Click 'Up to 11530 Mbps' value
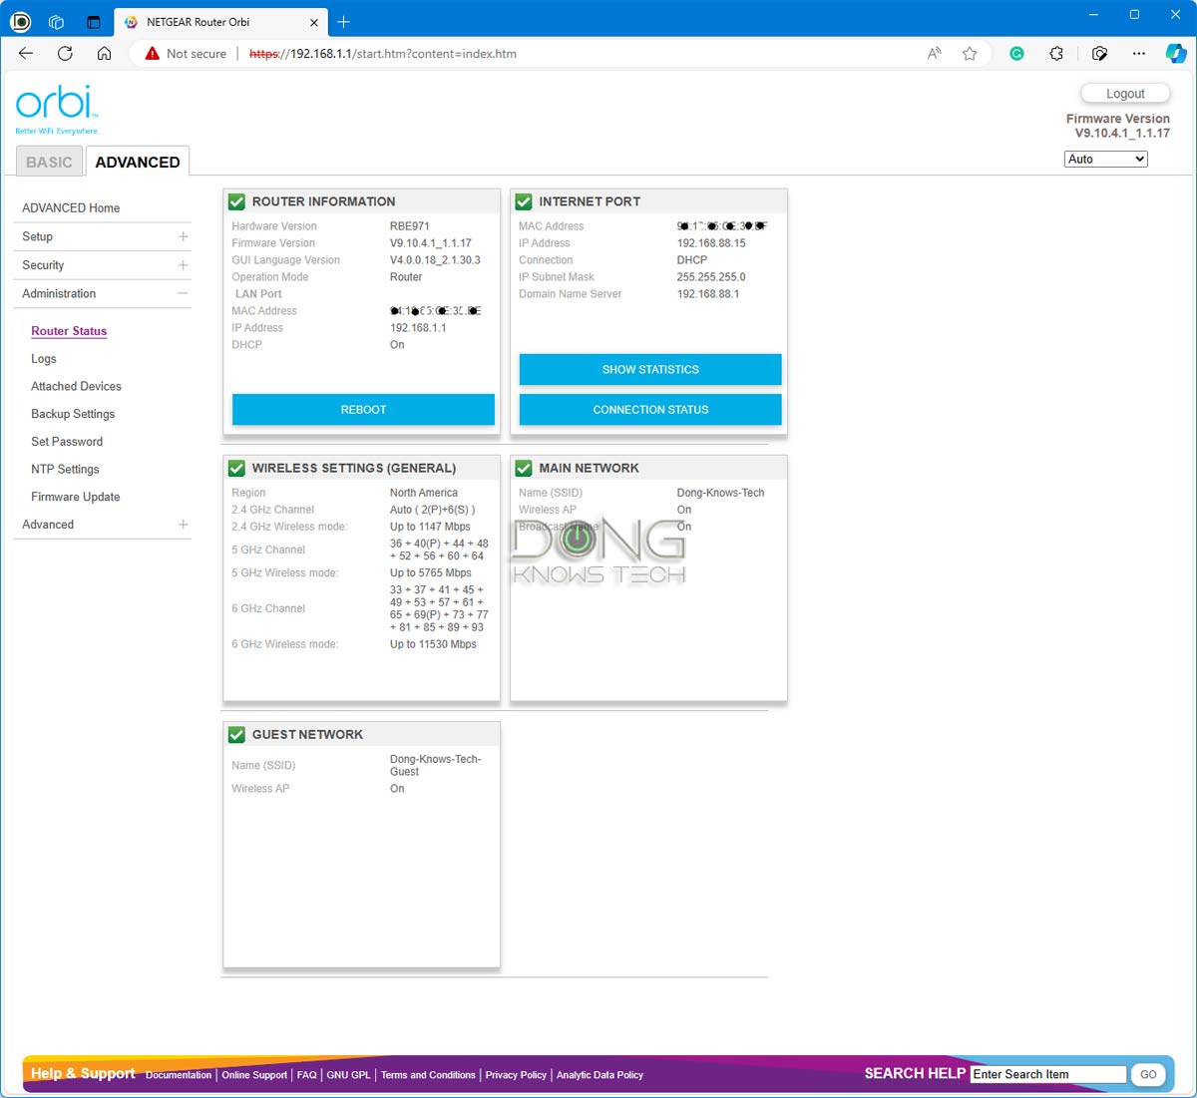 pyautogui.click(x=433, y=644)
